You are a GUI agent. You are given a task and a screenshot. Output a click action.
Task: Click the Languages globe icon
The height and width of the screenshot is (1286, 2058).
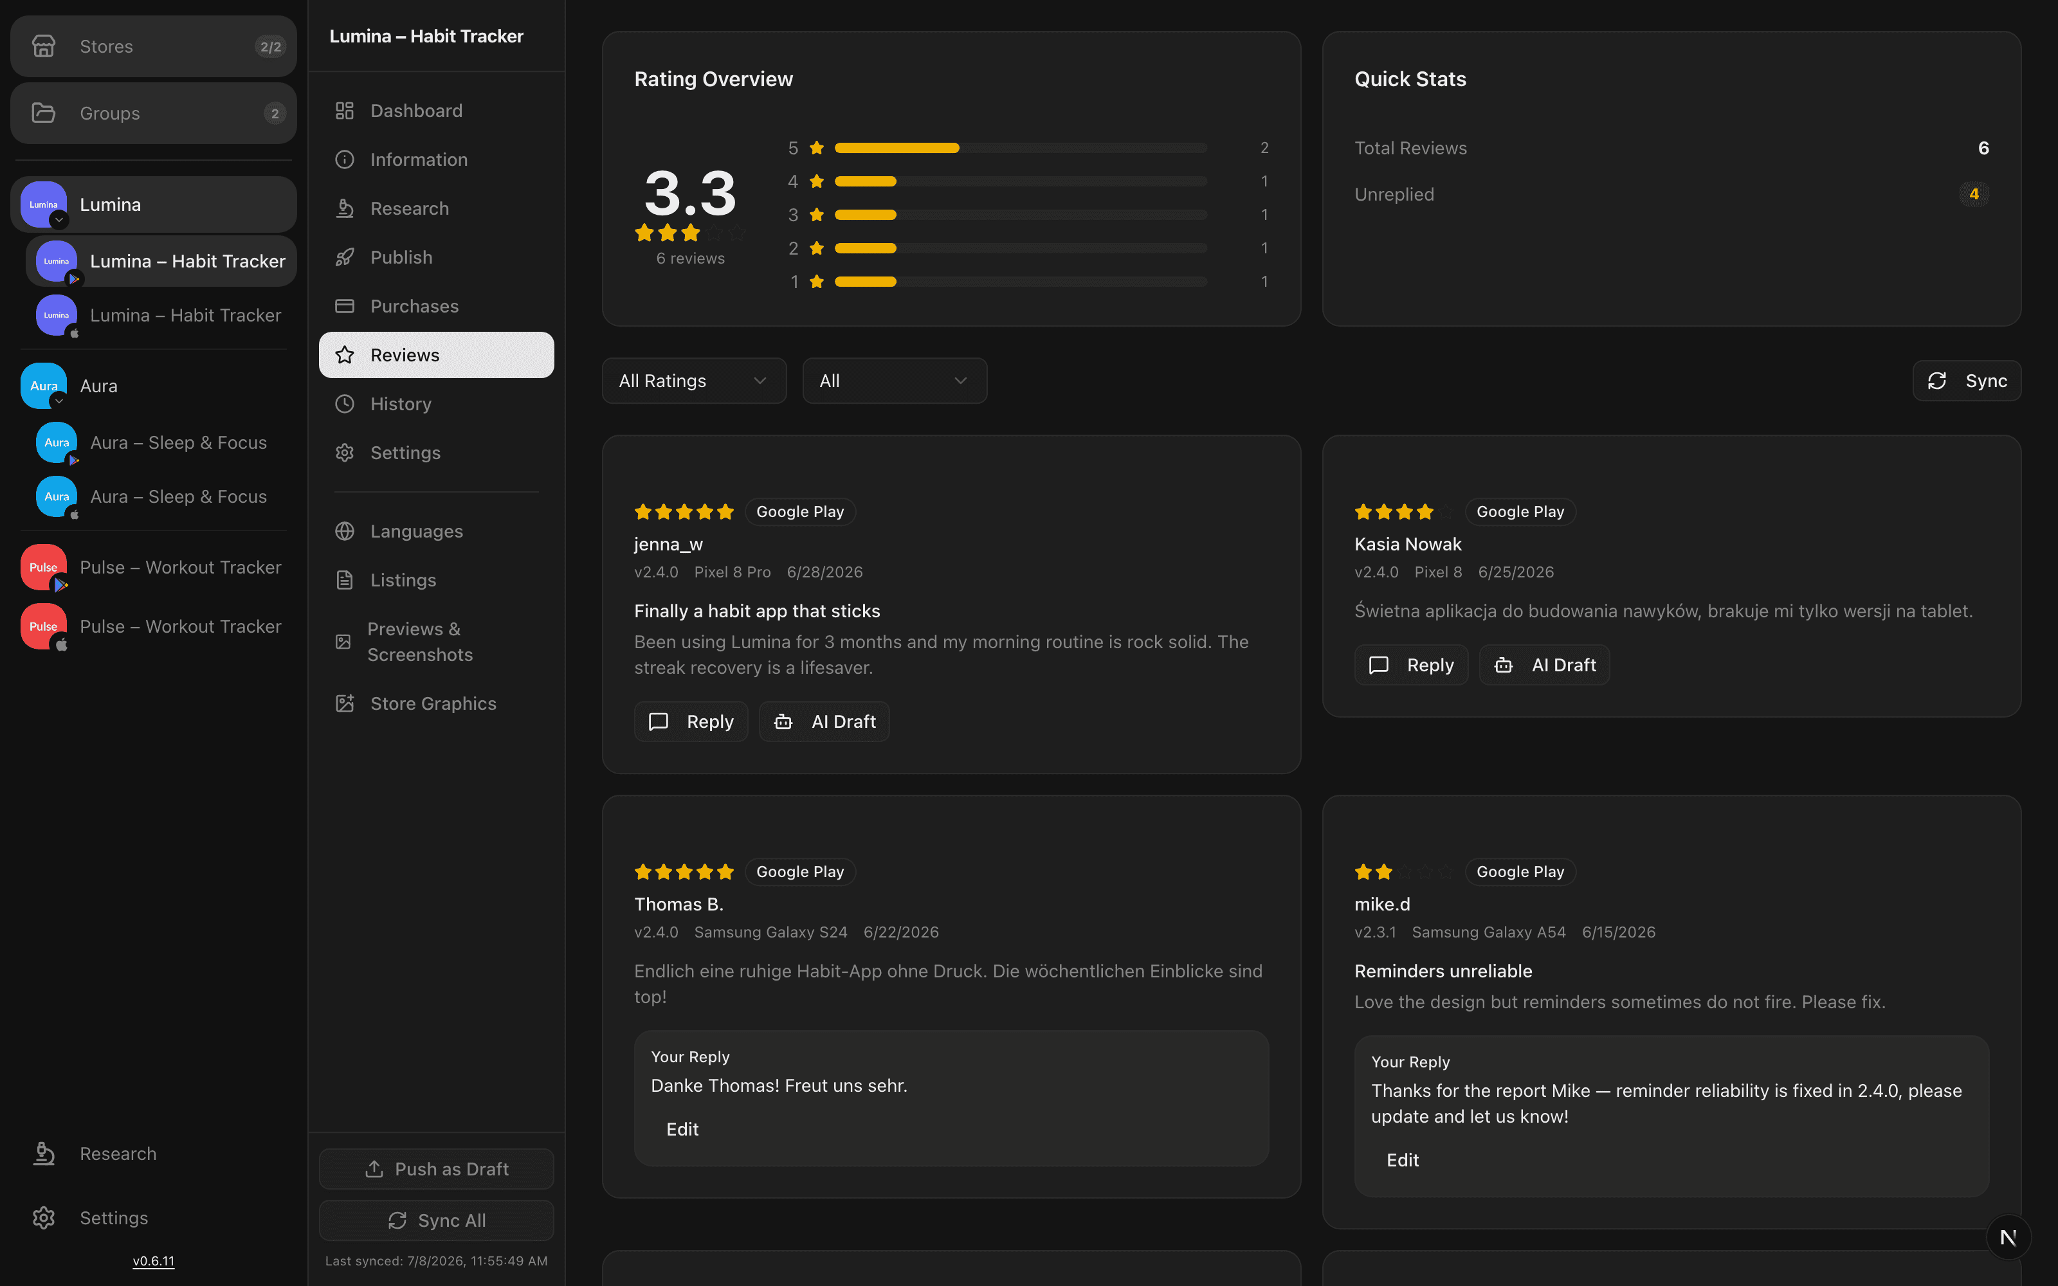coord(345,530)
